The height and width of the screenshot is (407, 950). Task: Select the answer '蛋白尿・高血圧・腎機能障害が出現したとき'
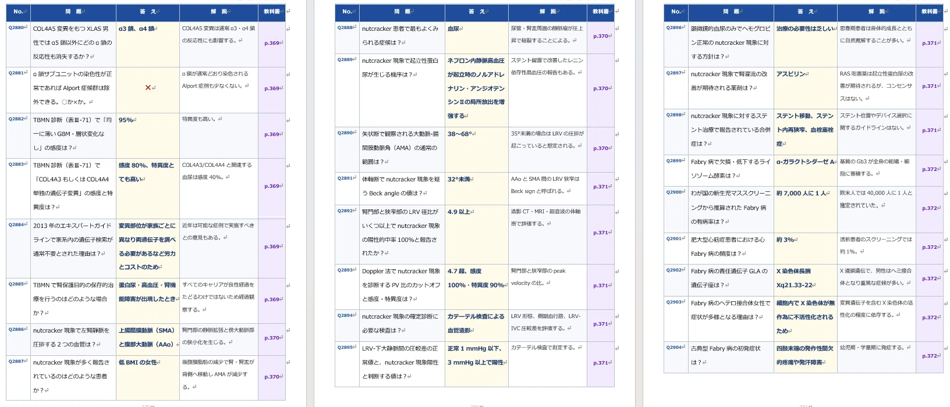(147, 292)
